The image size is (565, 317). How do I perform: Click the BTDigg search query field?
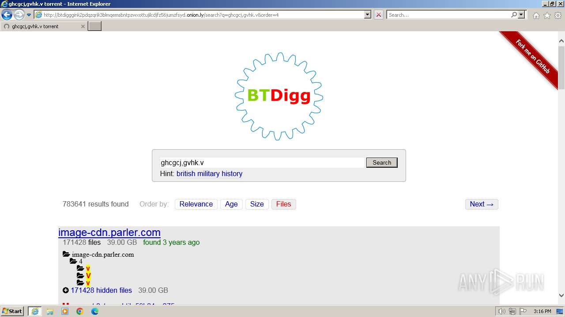coord(262,162)
